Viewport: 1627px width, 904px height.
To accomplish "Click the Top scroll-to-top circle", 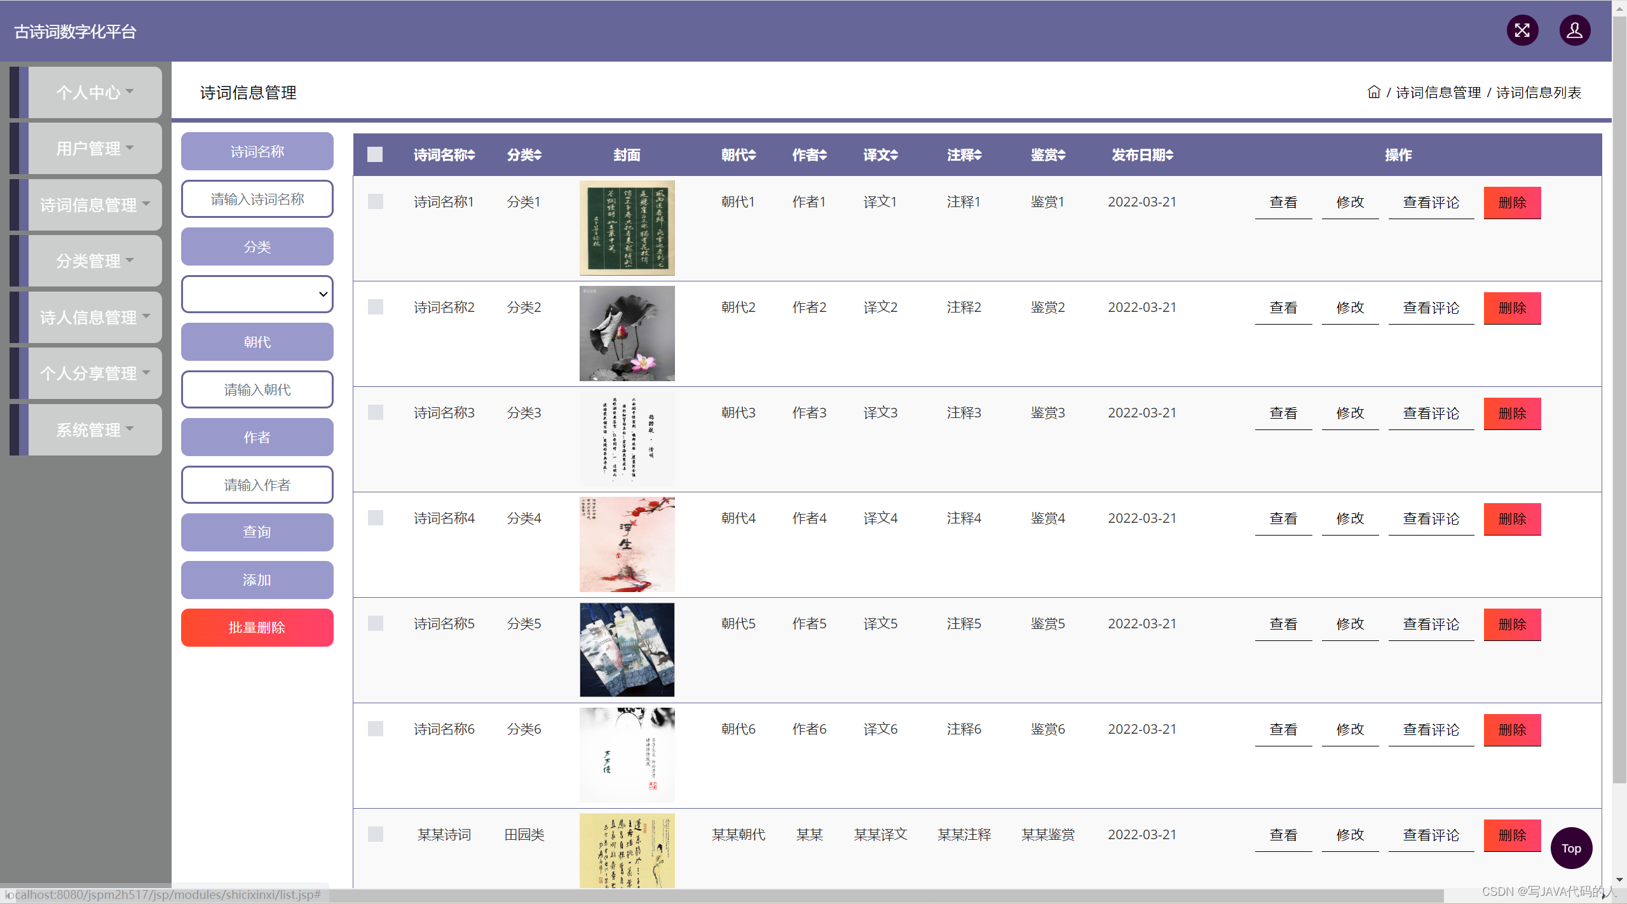I will coord(1570,848).
